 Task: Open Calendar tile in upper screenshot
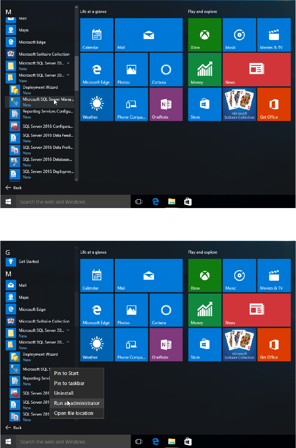point(96,35)
